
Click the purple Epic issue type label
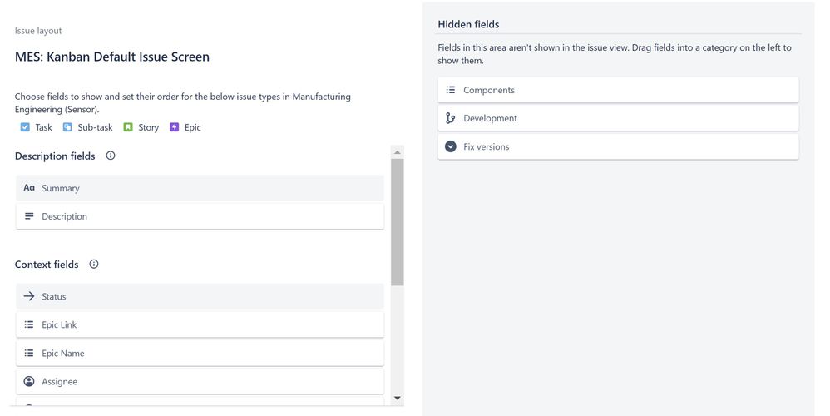point(193,127)
